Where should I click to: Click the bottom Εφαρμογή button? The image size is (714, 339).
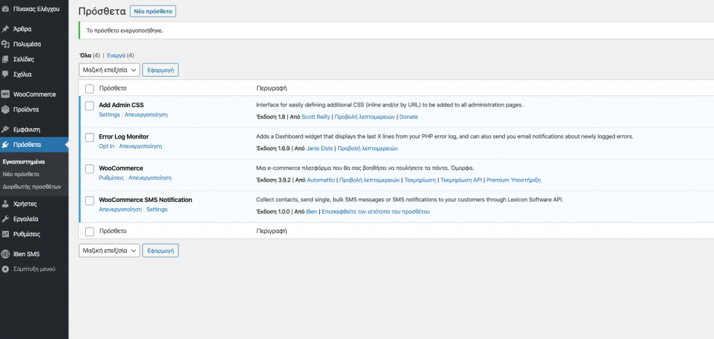[160, 251]
